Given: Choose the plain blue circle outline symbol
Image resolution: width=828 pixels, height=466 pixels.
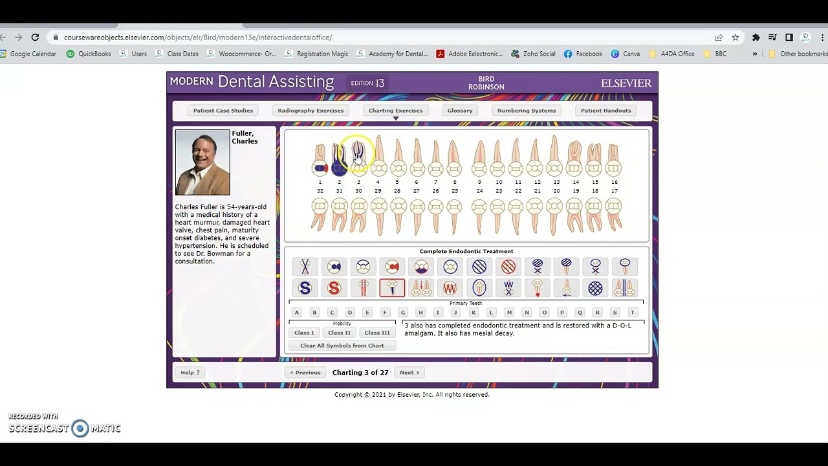Looking at the screenshot, I should coord(450,267).
